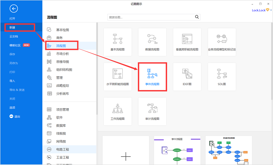Screen dimensions: 273x165
Task: Choose the 水平跨职能流程图 template card
Action: pyautogui.click(x=117, y=77)
